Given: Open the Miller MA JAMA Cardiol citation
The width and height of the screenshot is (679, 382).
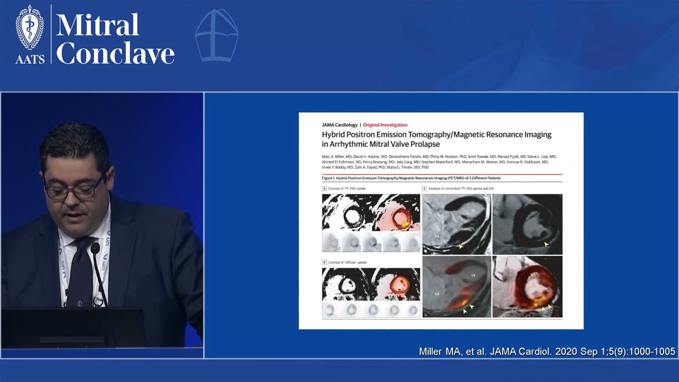Looking at the screenshot, I should point(546,352).
